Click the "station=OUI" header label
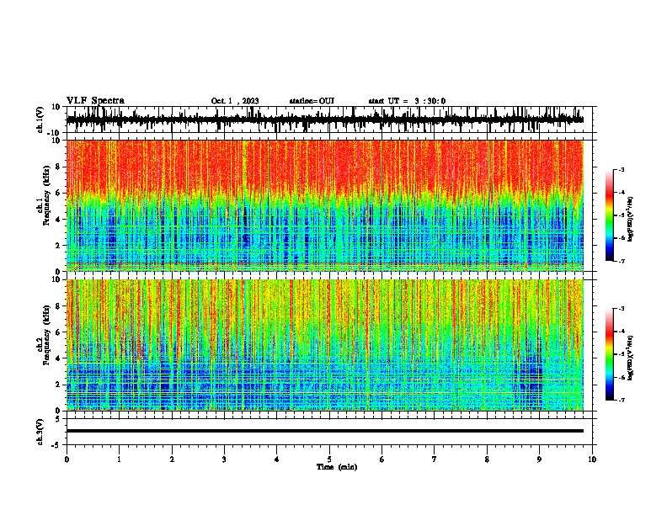The image size is (667, 515). point(312,101)
